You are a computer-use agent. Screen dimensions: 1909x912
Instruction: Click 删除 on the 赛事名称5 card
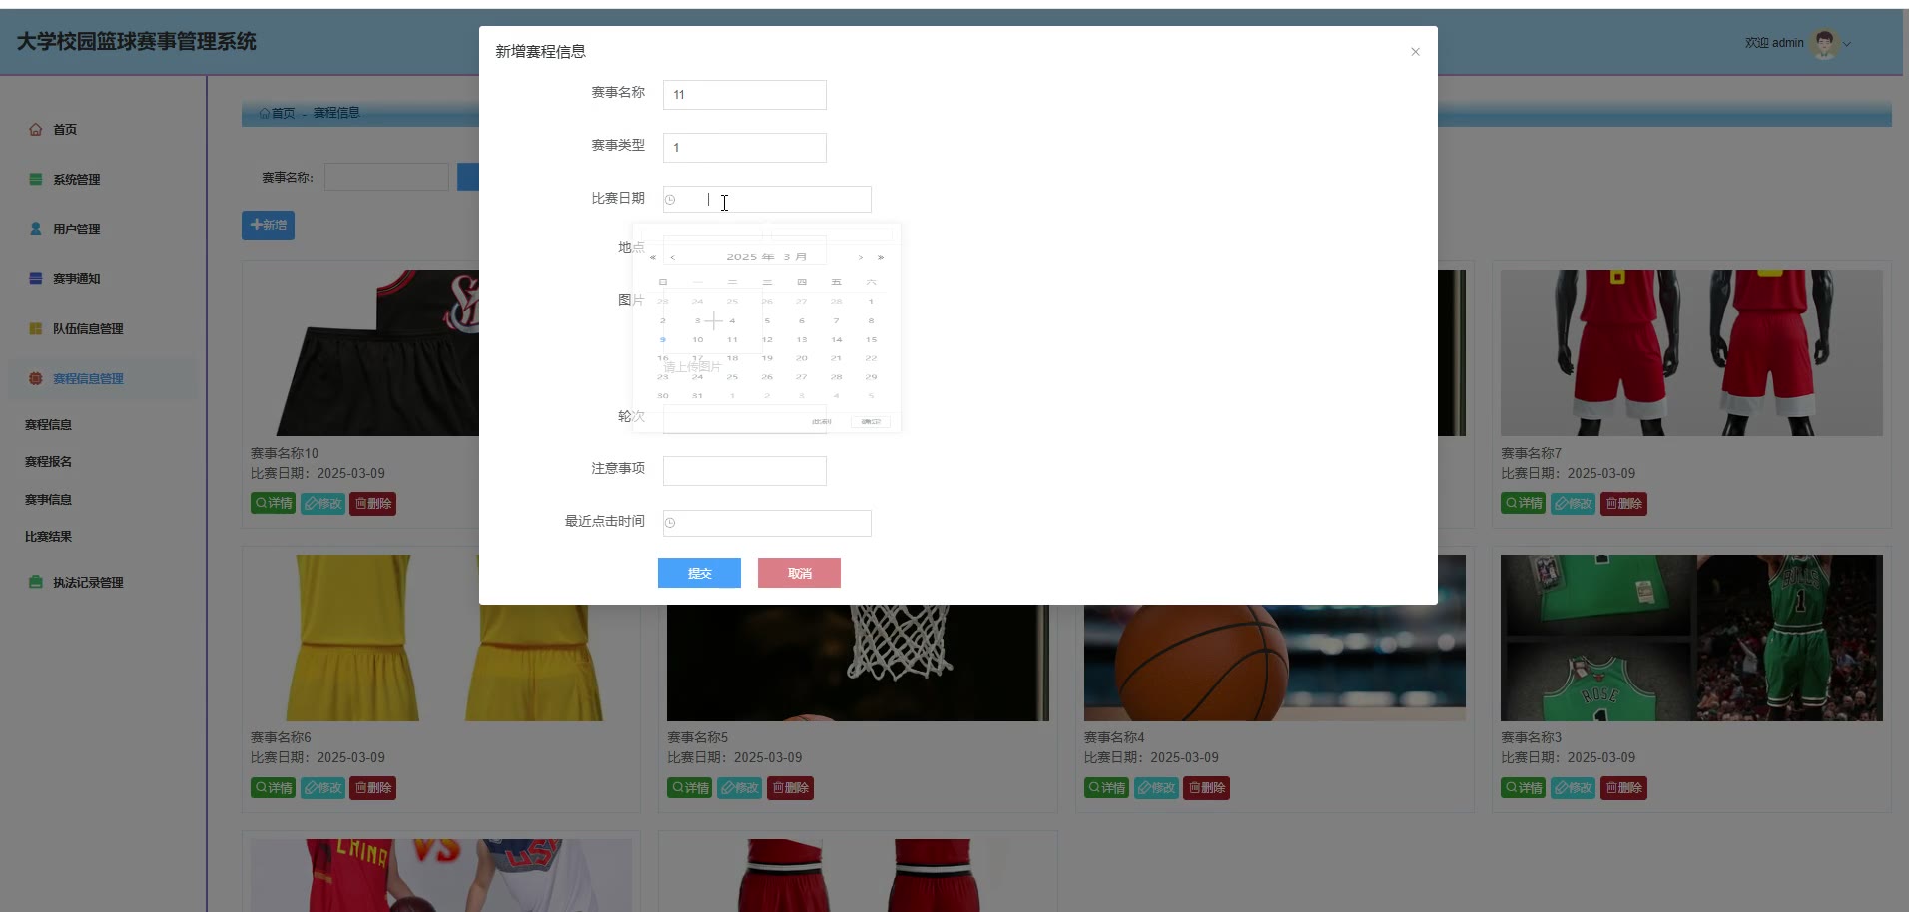790,788
